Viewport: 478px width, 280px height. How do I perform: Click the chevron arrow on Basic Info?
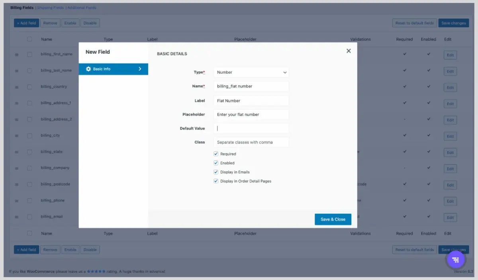click(140, 69)
